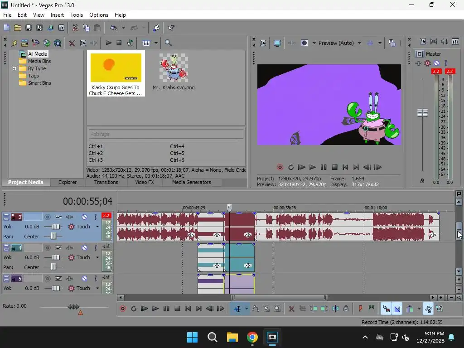Viewport: 464px width, 348px height.
Task: Search media bins with magnifier icon
Action: click(x=168, y=43)
